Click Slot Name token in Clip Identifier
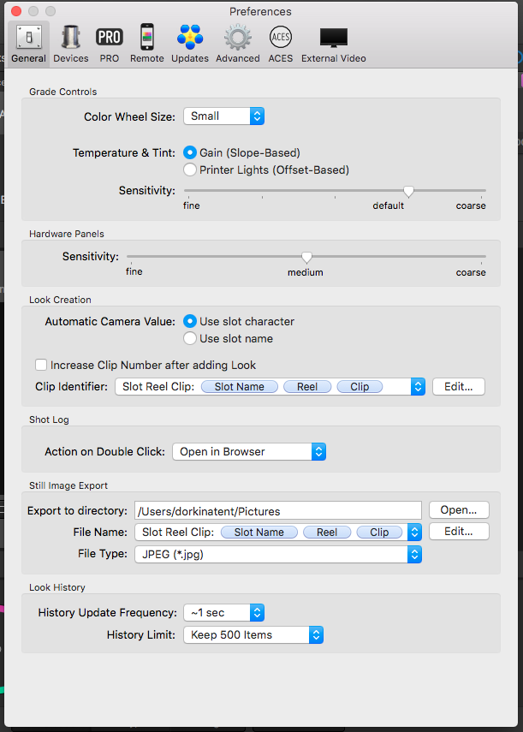The width and height of the screenshot is (523, 732). 240,386
